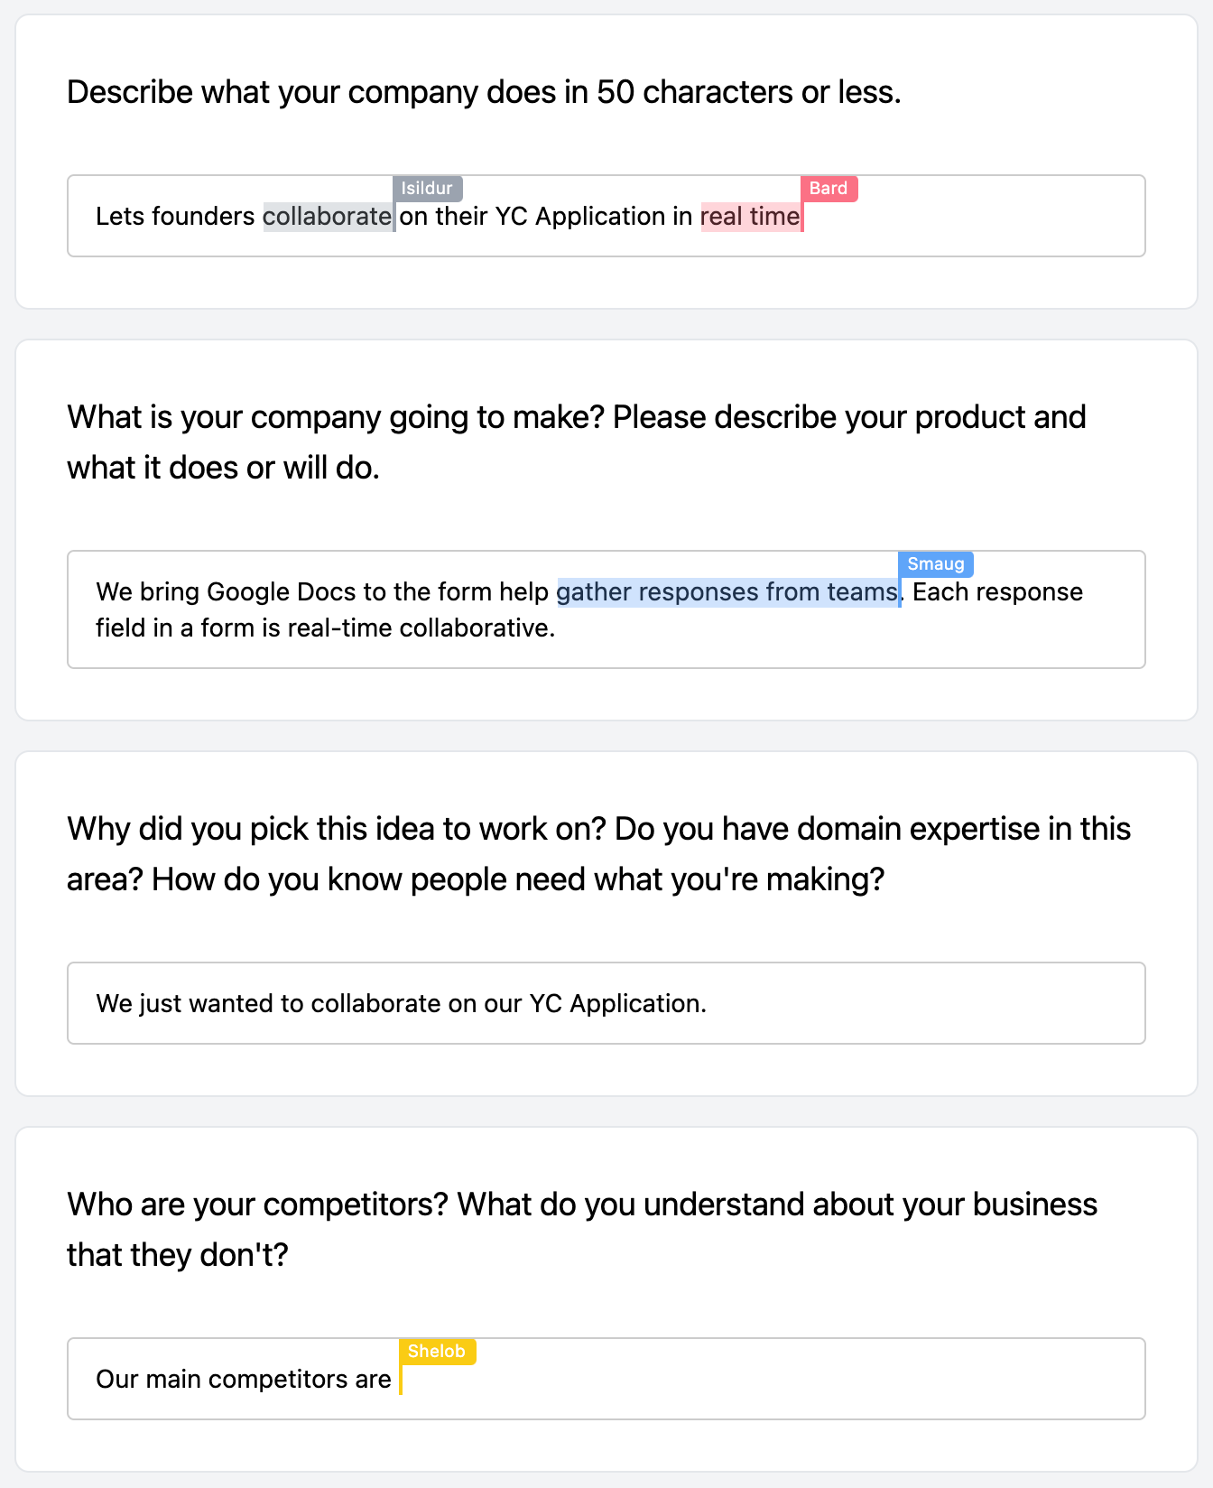This screenshot has height=1488, width=1213.
Task: Click the Smaug collaborator name tag
Action: [x=936, y=563]
